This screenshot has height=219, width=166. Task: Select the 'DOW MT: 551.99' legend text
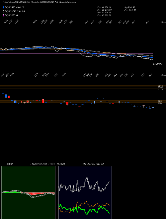(x=15, y=11)
